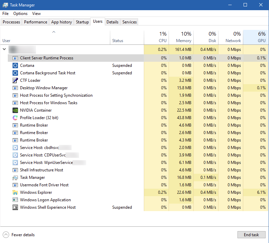Image resolution: width=269 pixels, height=243 pixels.
Task: Click the 0.1 MB/s disk value of Task Manager row
Action: click(x=208, y=177)
